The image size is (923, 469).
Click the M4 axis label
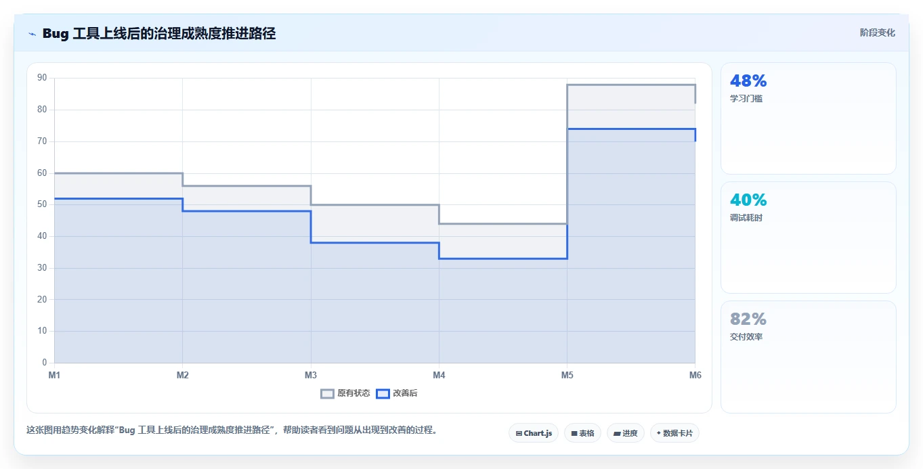pyautogui.click(x=439, y=375)
